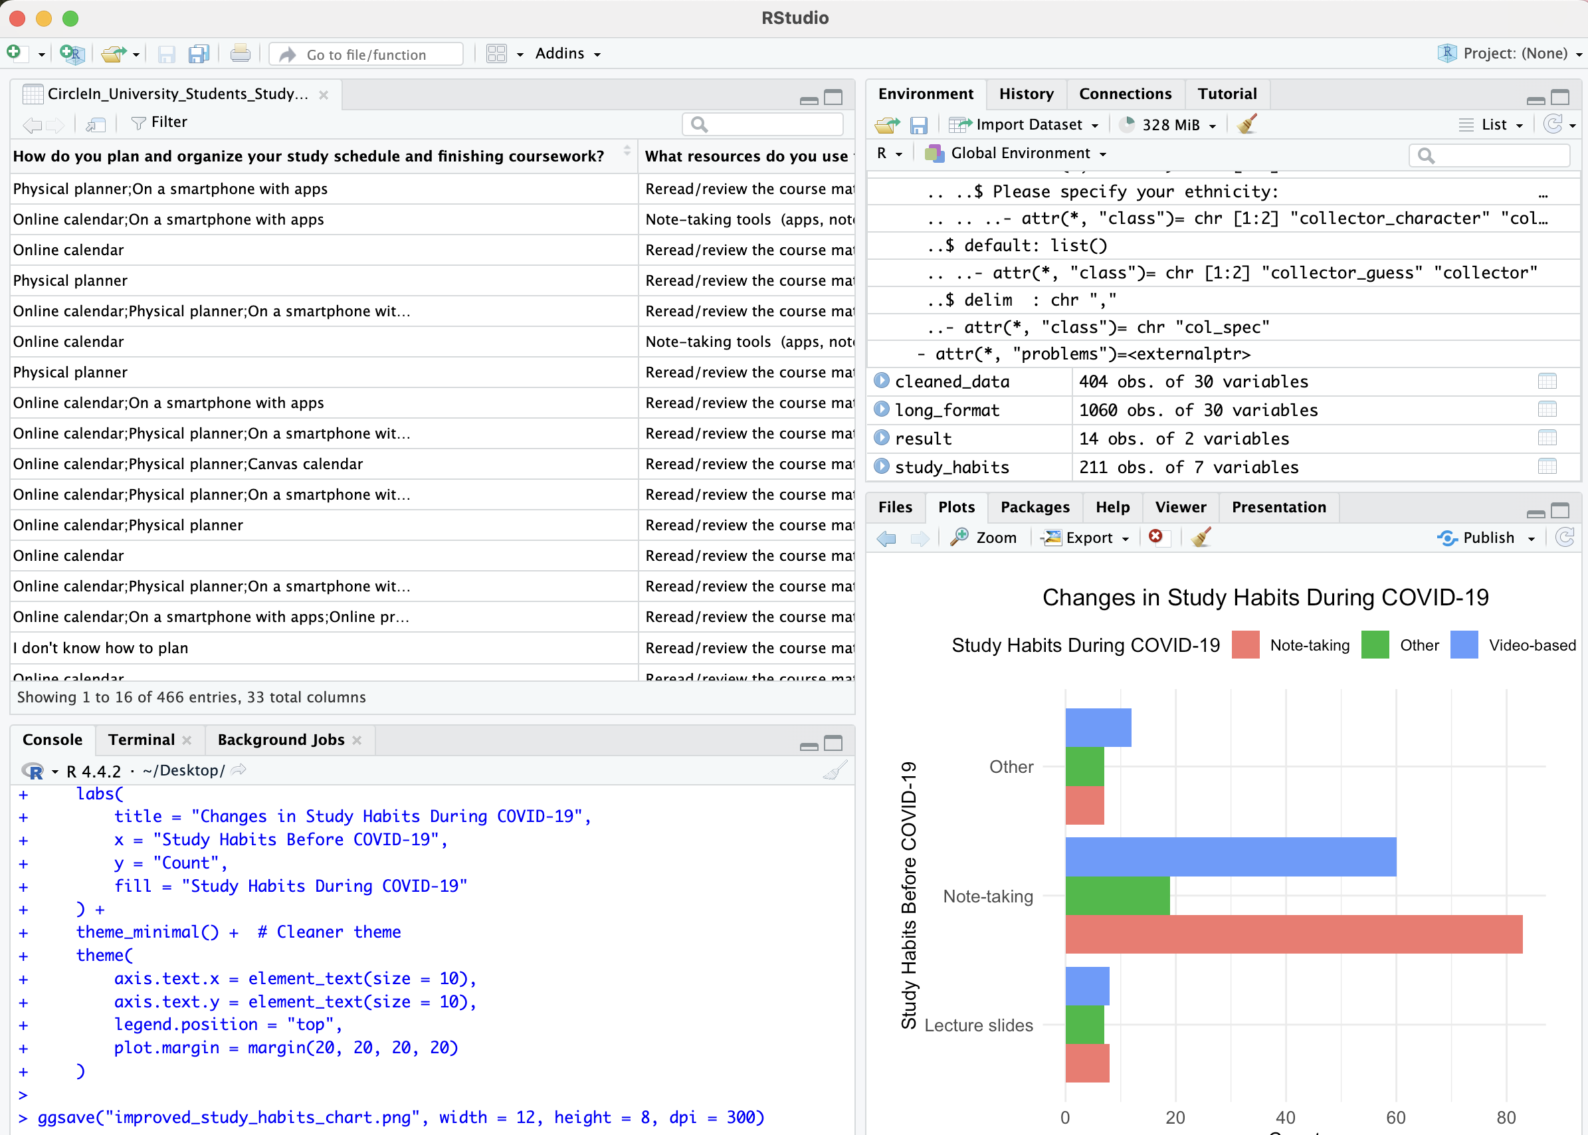Screen dimensions: 1588x1135
Task: Expand the result object details
Action: (x=882, y=438)
